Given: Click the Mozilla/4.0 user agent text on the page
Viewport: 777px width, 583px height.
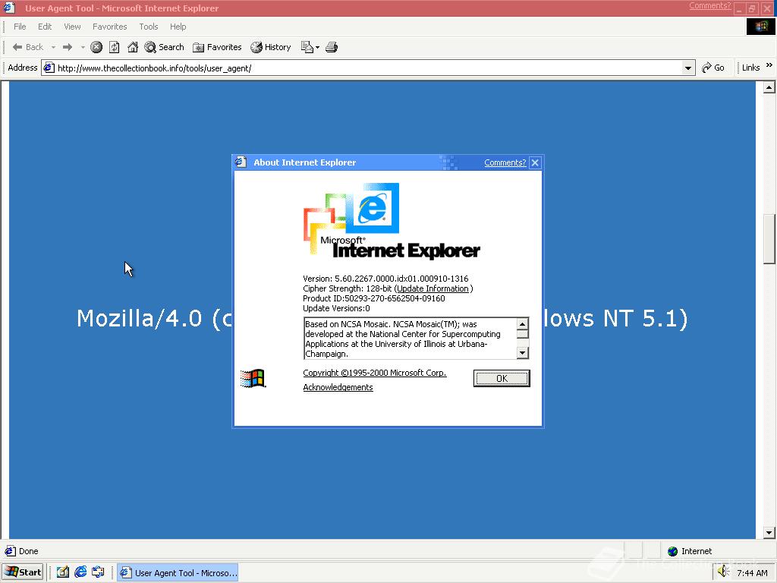Looking at the screenshot, I should point(382,318).
